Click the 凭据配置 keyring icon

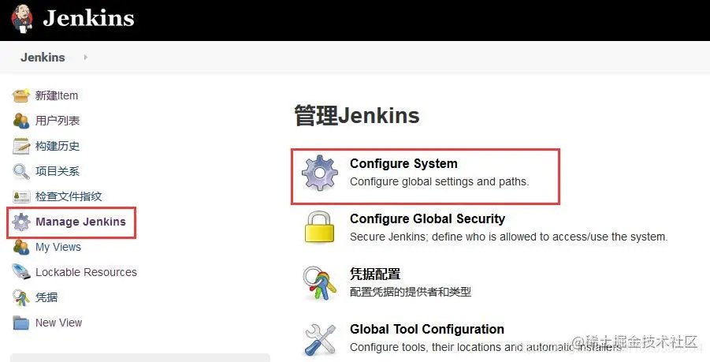[320, 283]
